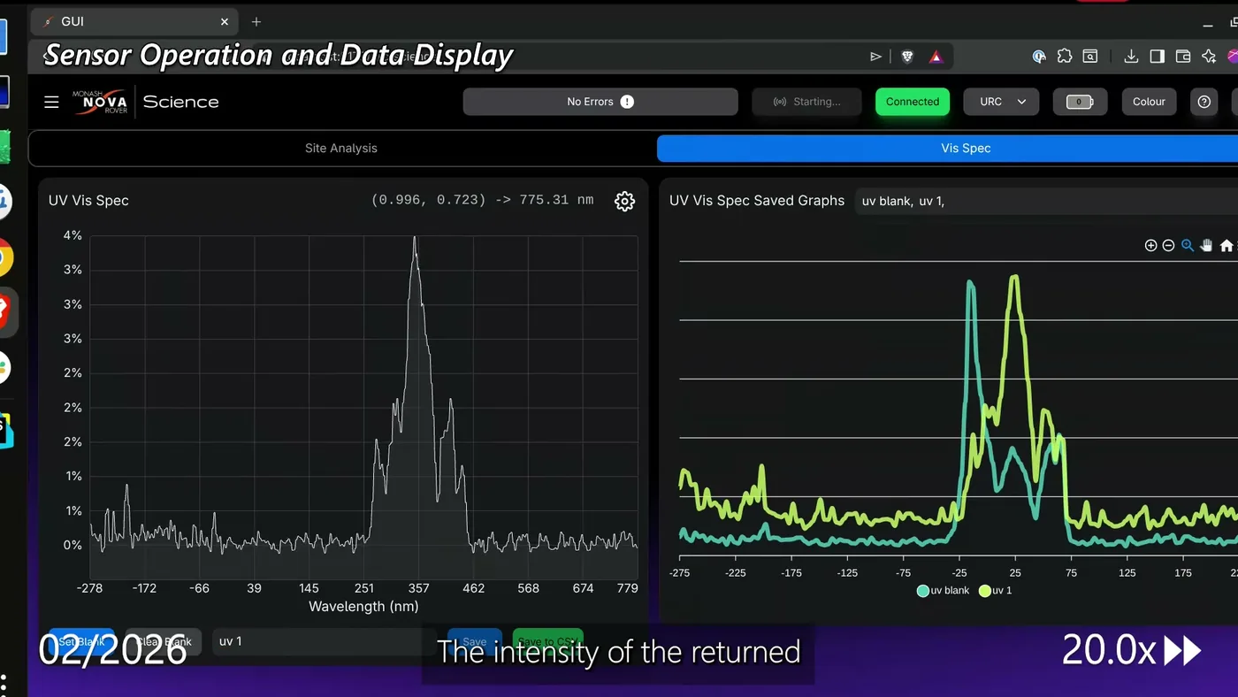The width and height of the screenshot is (1238, 697).
Task: Activate the selection zoom magnifier tool
Action: pyautogui.click(x=1188, y=246)
